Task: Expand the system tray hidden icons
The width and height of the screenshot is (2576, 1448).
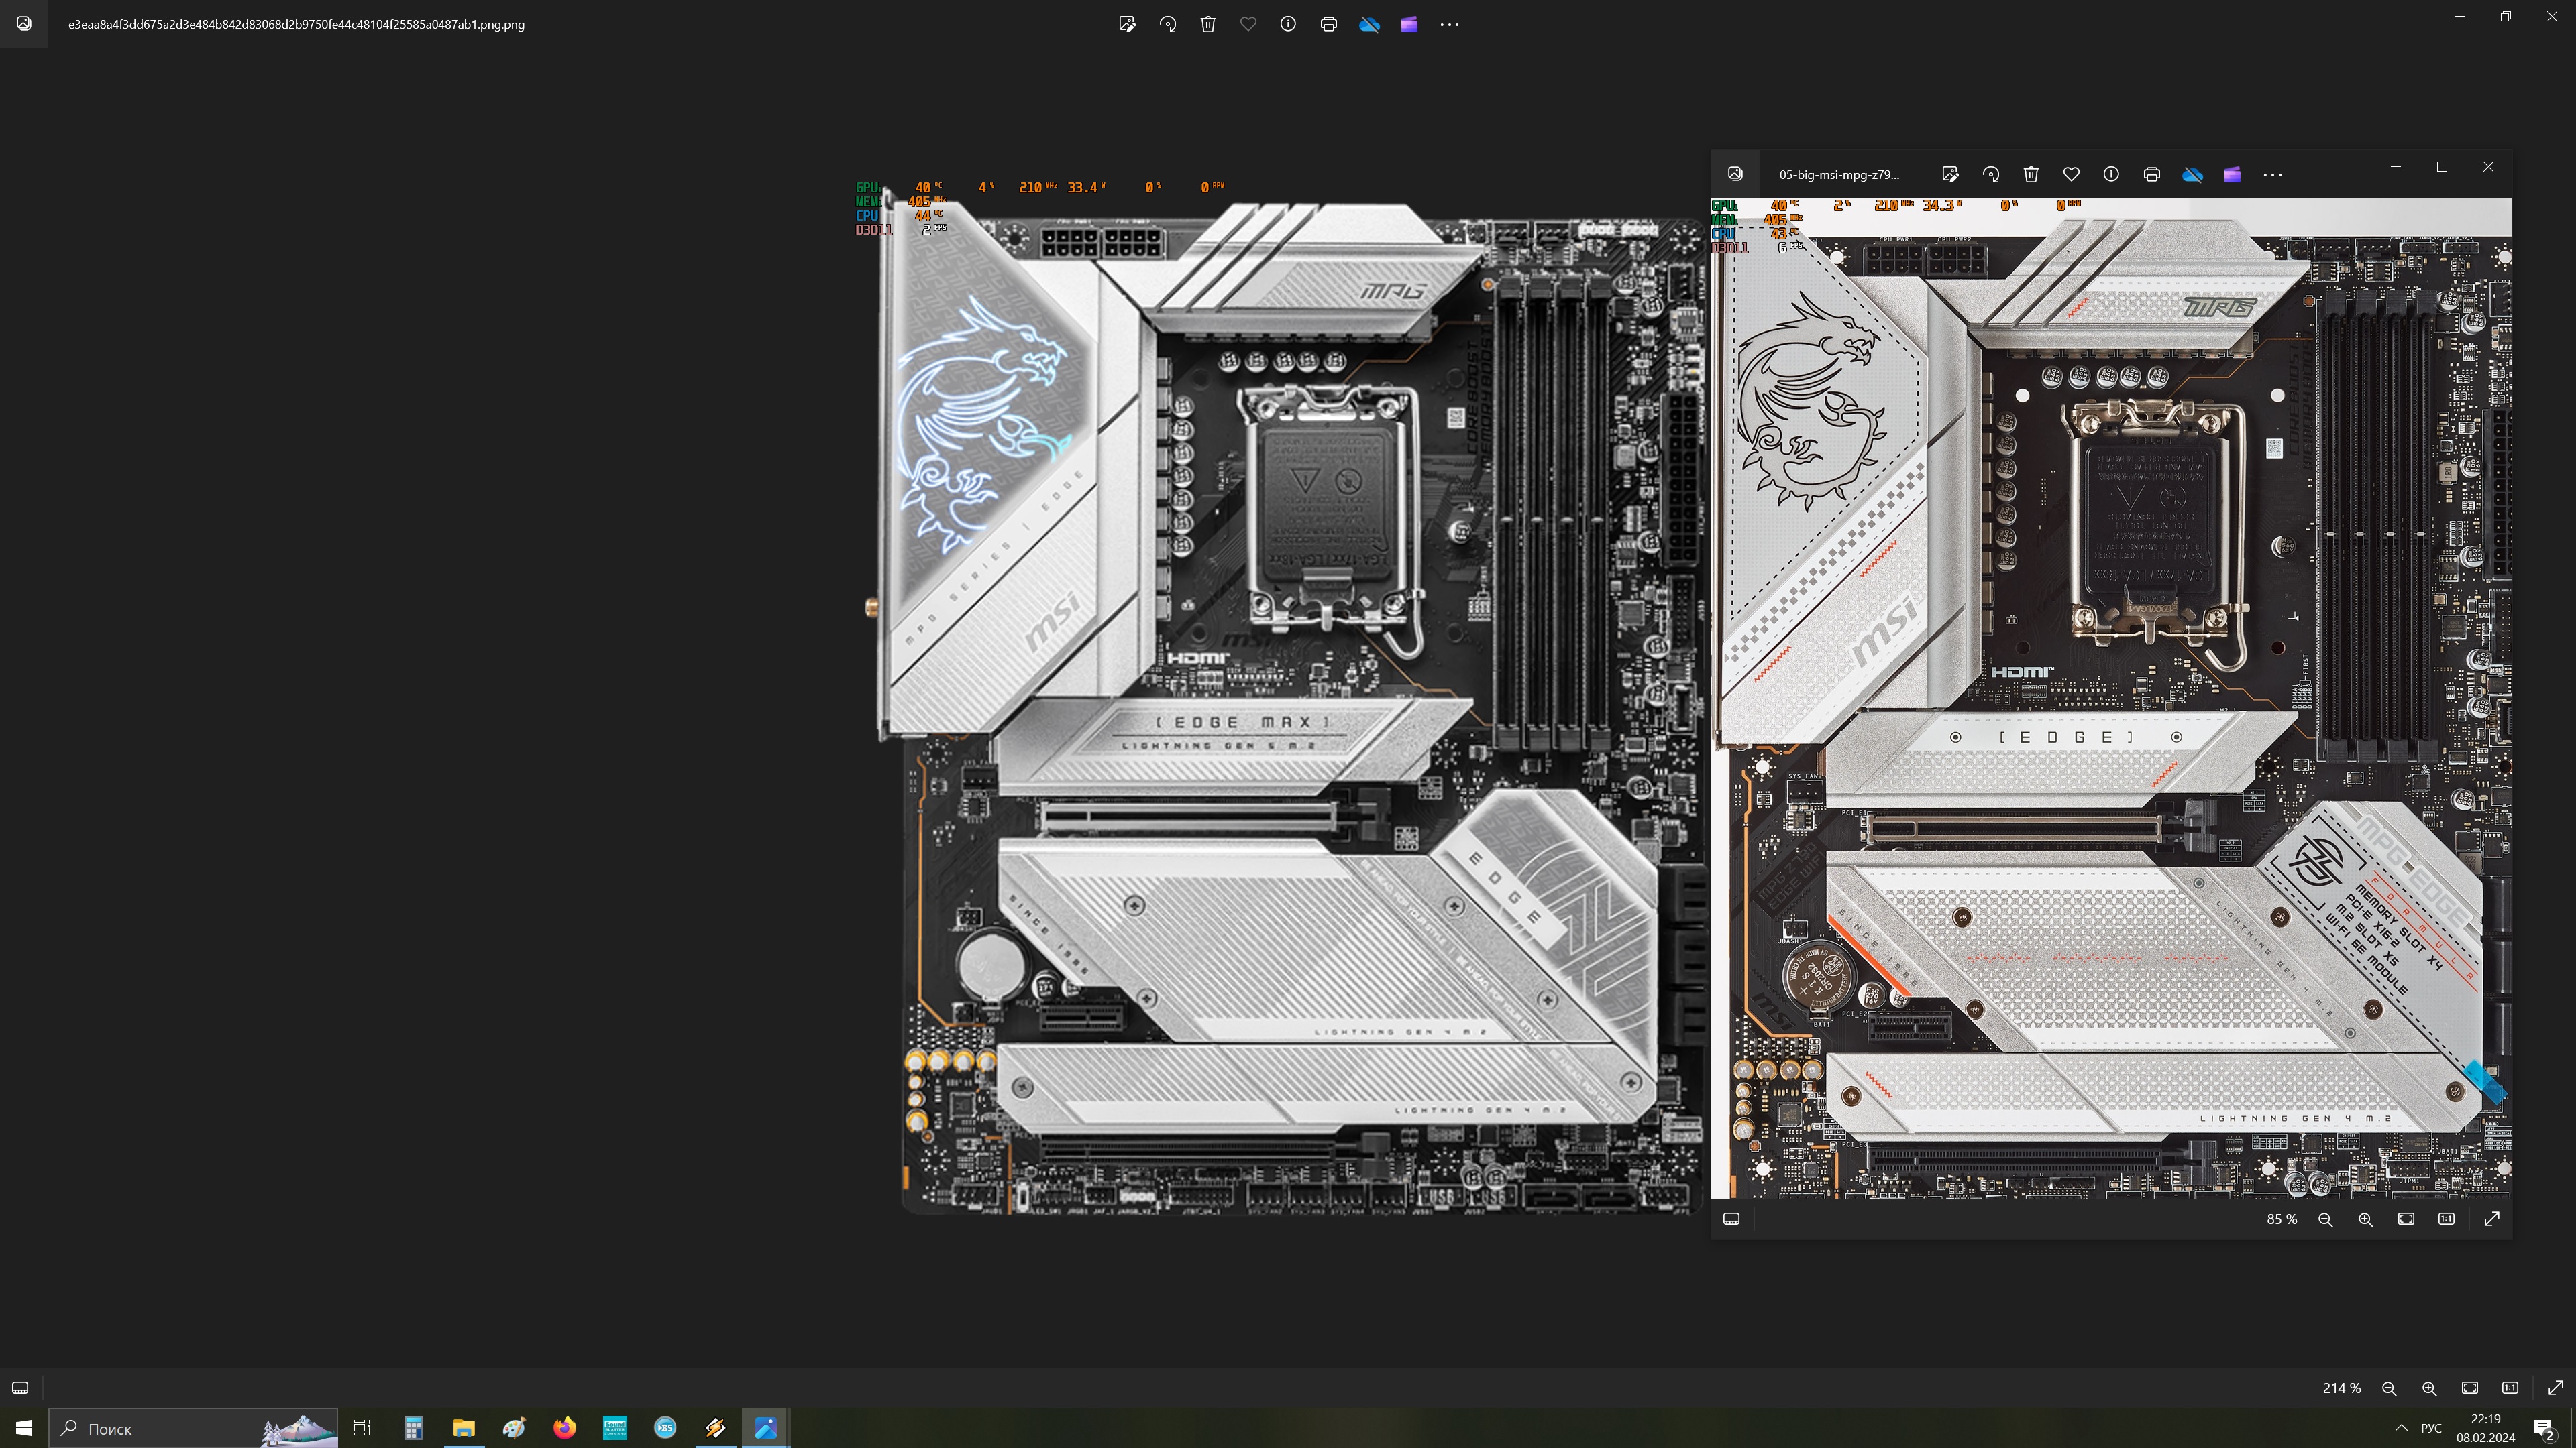Action: pos(2401,1427)
